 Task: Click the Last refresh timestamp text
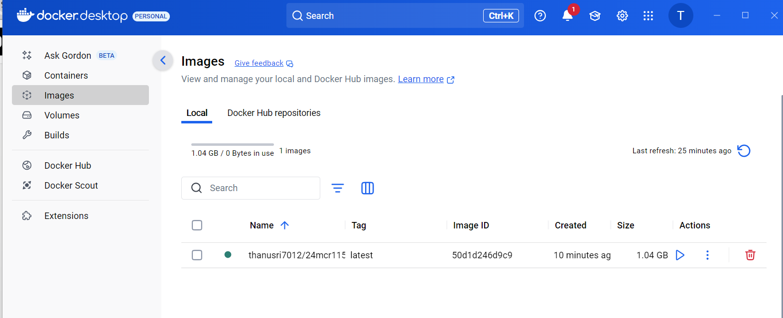point(682,151)
